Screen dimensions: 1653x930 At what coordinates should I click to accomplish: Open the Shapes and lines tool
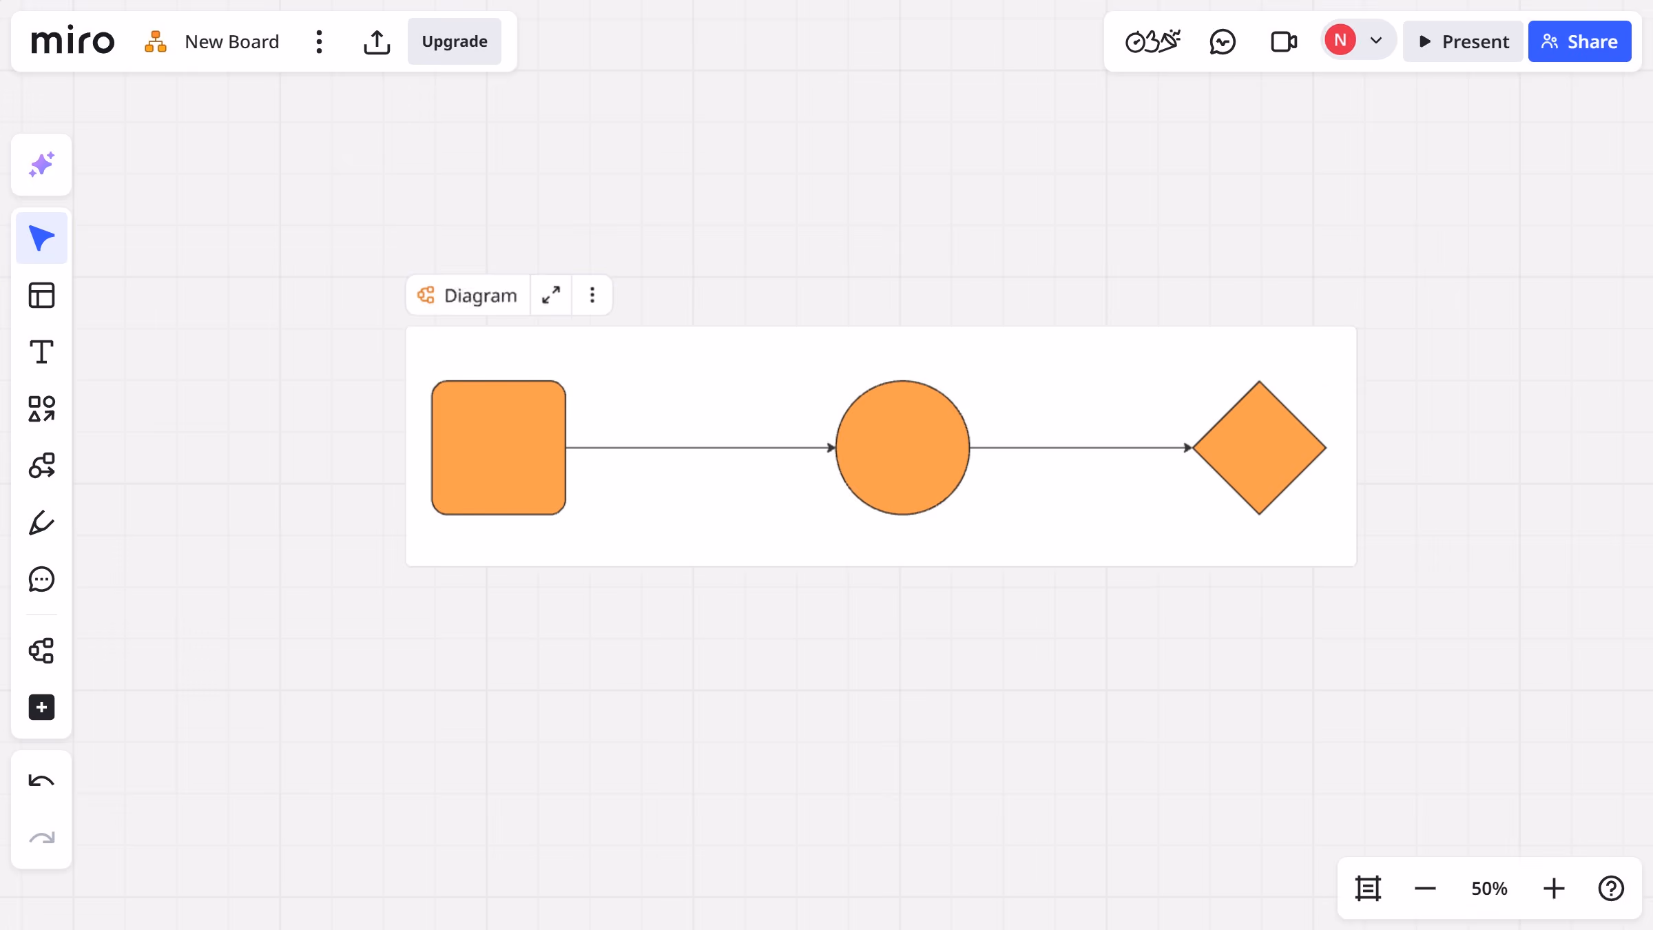[x=41, y=409]
